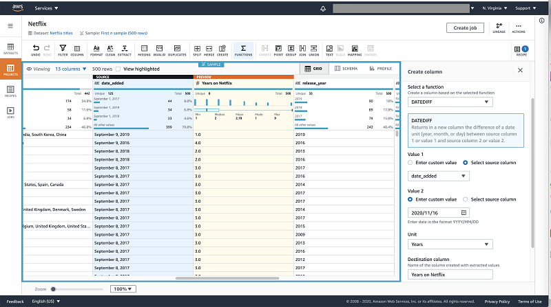
Task: Open the Invalid values tool
Action: tap(159, 49)
